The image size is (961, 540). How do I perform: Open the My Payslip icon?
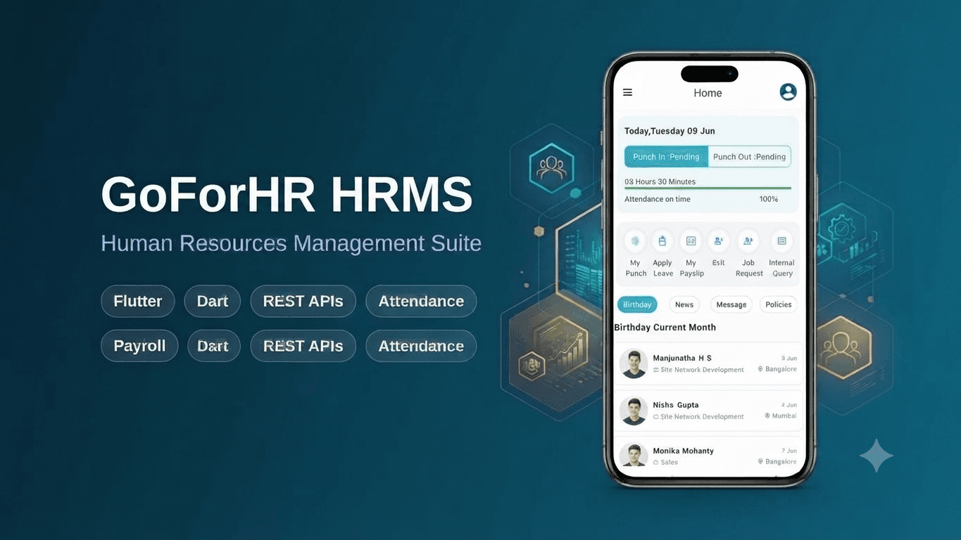(x=691, y=241)
